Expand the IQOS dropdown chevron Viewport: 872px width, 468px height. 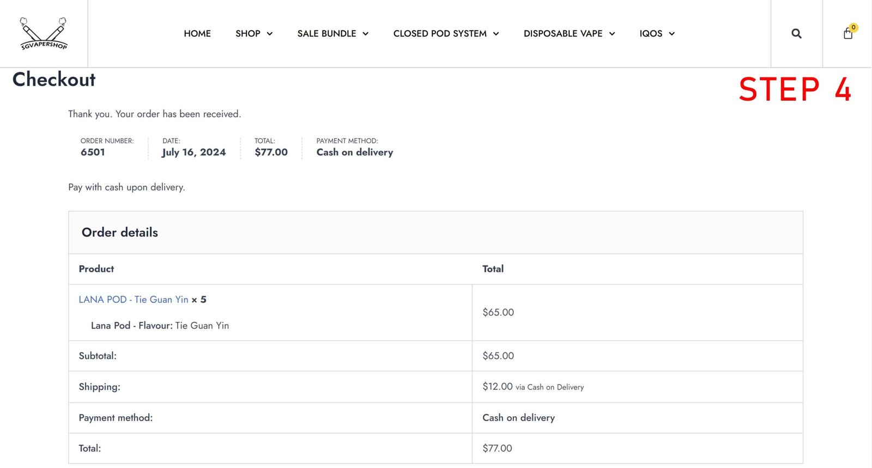tap(671, 34)
